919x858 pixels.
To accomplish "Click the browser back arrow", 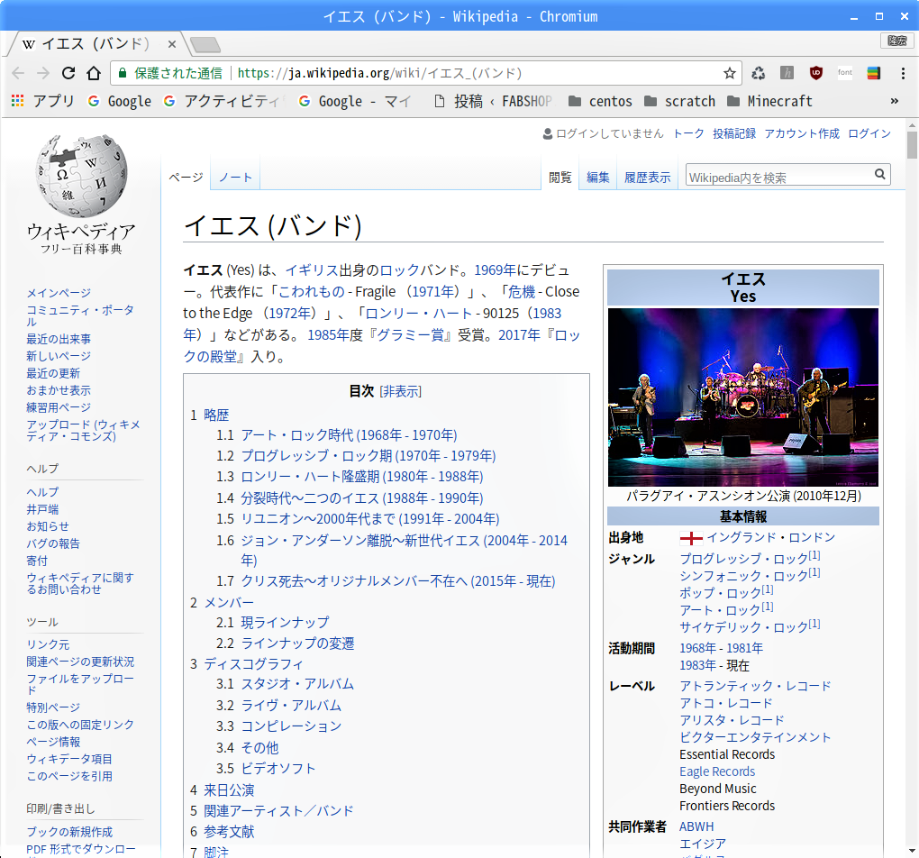I will [18, 73].
